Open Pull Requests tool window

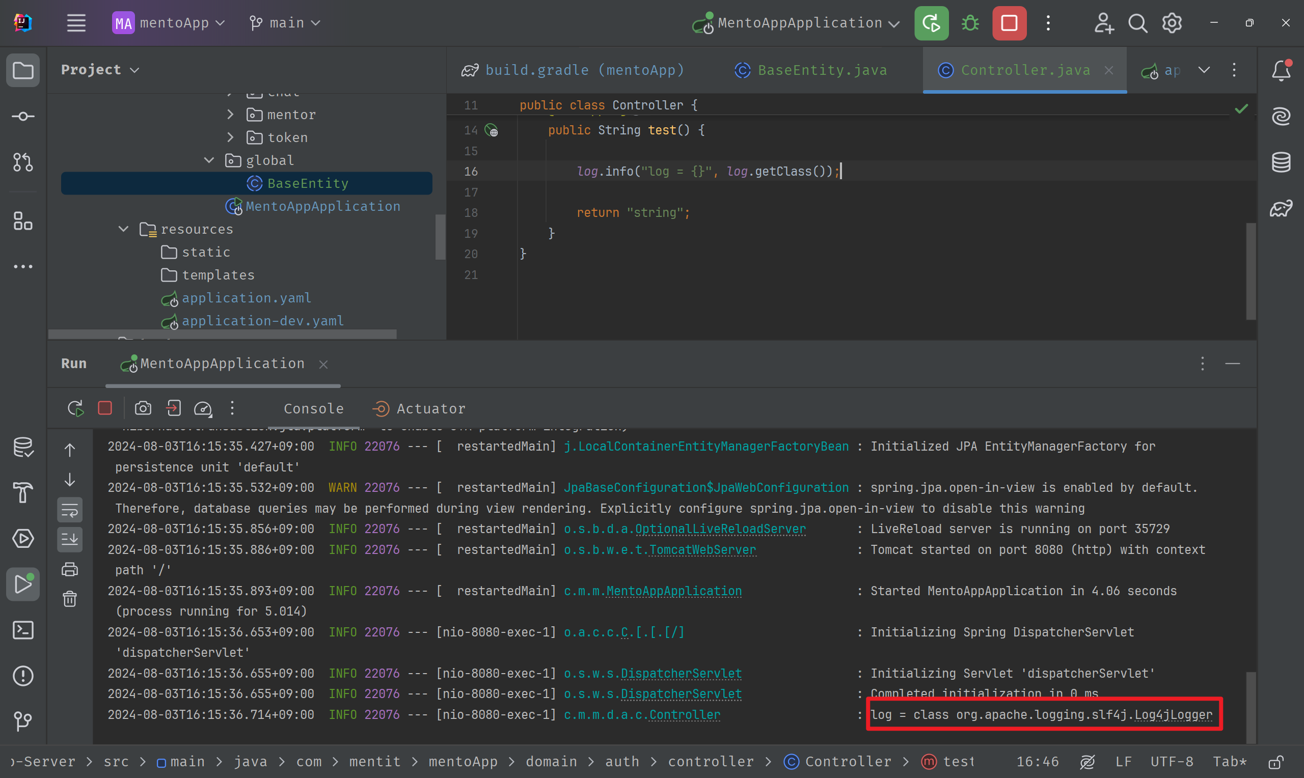(23, 162)
